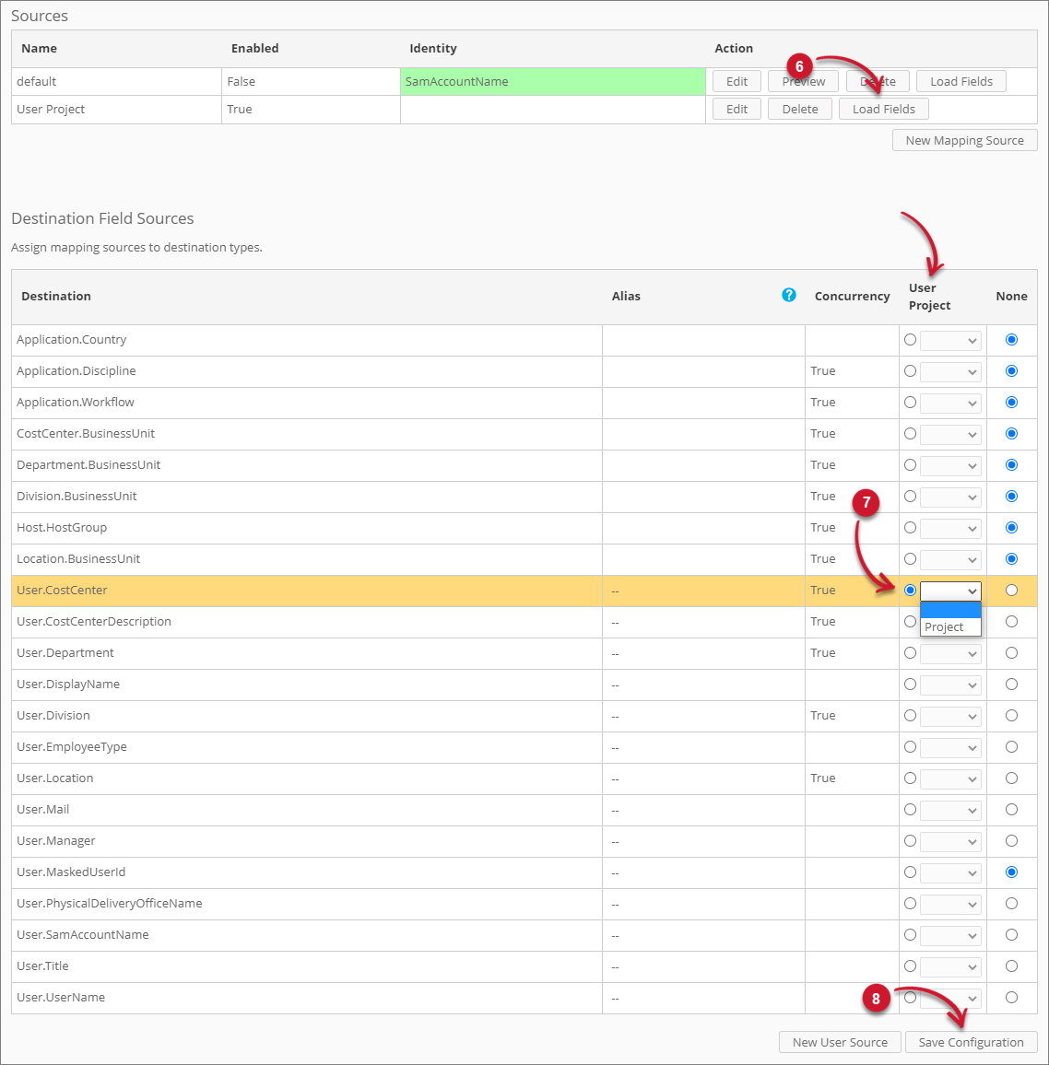Open the User Project dropdown for User.Manager
This screenshot has height=1065, width=1049.
coord(950,841)
